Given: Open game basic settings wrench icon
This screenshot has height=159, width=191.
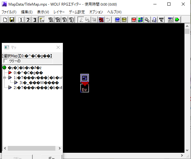Looking at the screenshot, I should click(x=147, y=20).
